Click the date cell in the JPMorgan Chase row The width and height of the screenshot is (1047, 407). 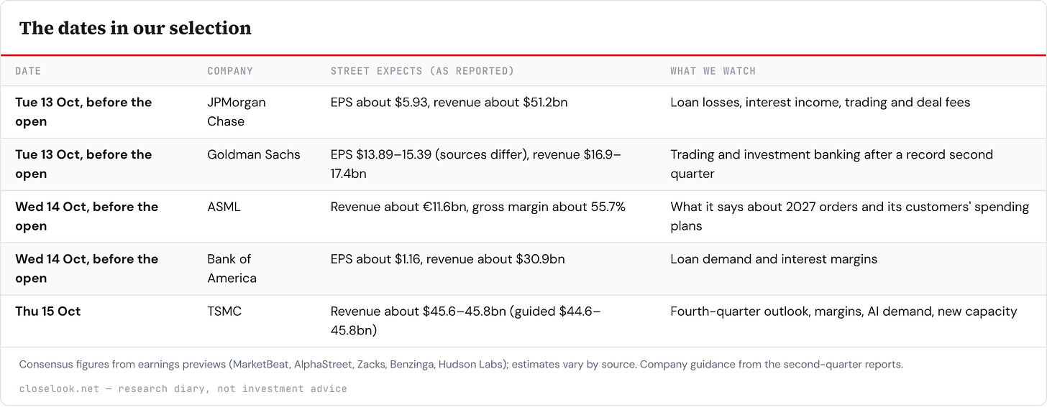point(83,112)
